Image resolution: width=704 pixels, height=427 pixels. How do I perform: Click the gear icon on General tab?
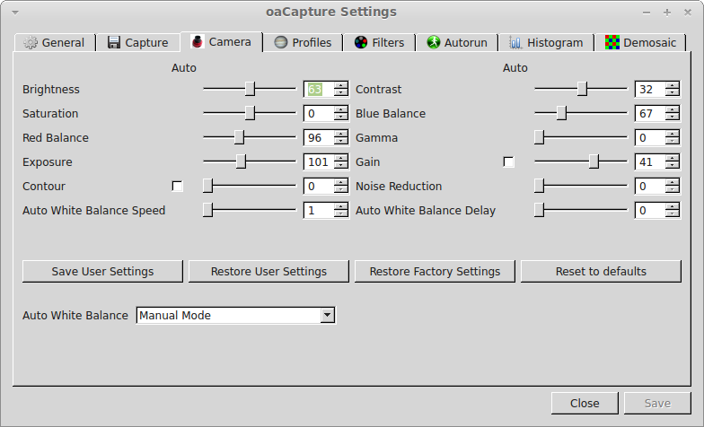click(x=31, y=42)
